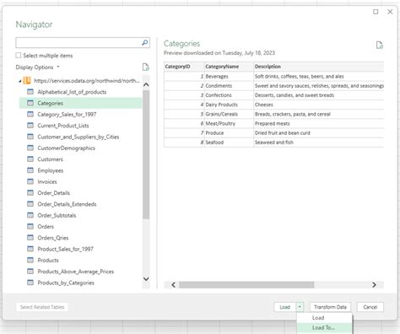This screenshot has height=334, width=400.
Task: Click table icon for Order_Details_Extendeds
Action: coord(30,204)
